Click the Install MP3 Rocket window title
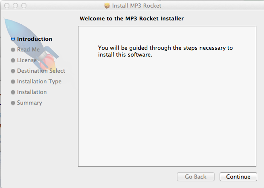Viewport: 264px width, 188px height. pyautogui.click(x=136, y=6)
